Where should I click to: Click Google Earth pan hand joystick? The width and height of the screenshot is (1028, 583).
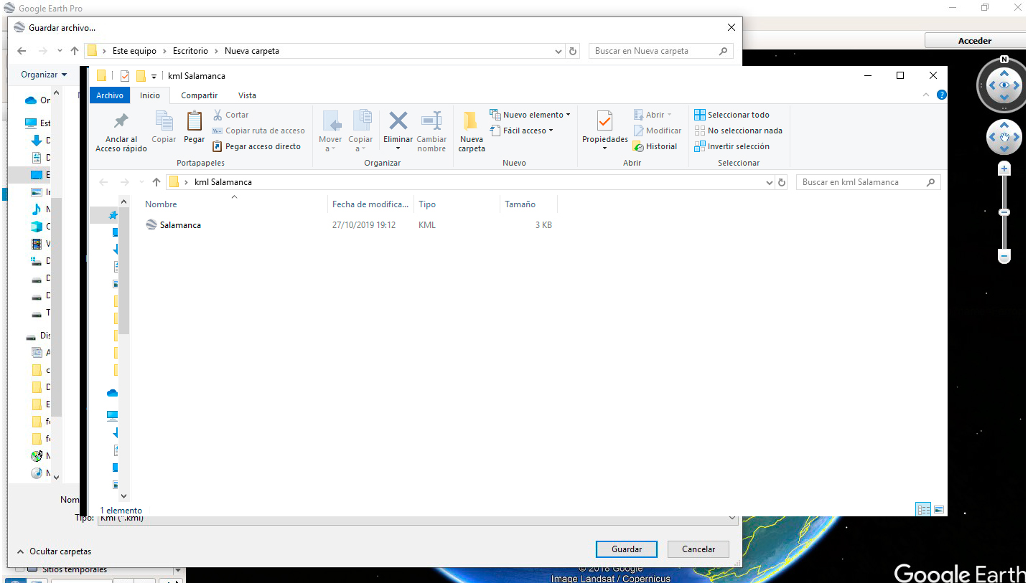point(1004,137)
